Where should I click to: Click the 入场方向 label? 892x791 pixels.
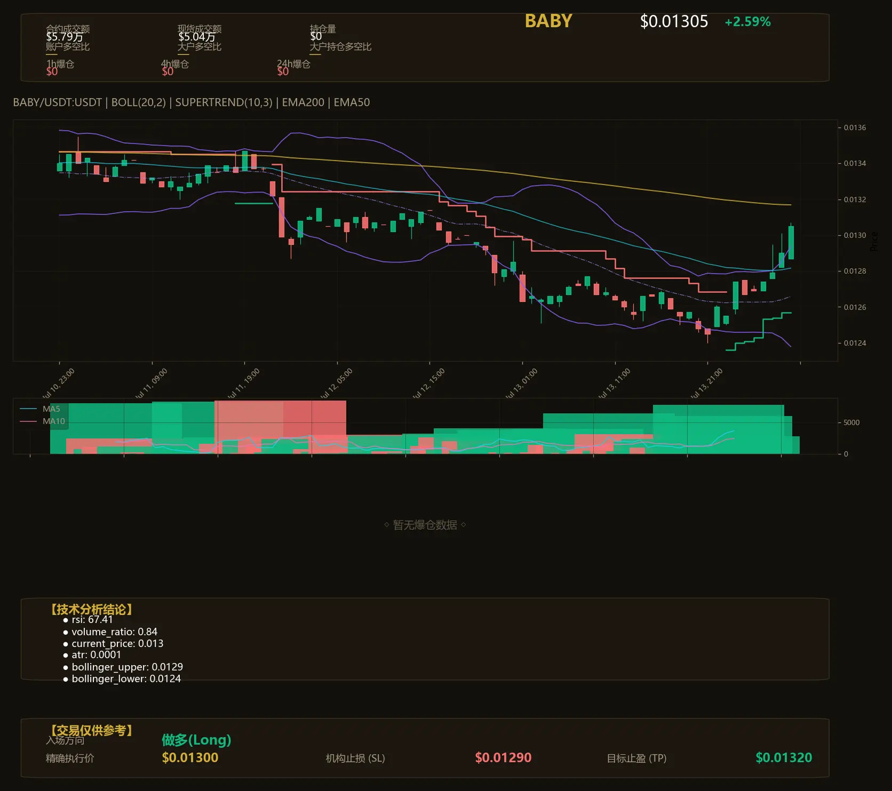click(65, 740)
